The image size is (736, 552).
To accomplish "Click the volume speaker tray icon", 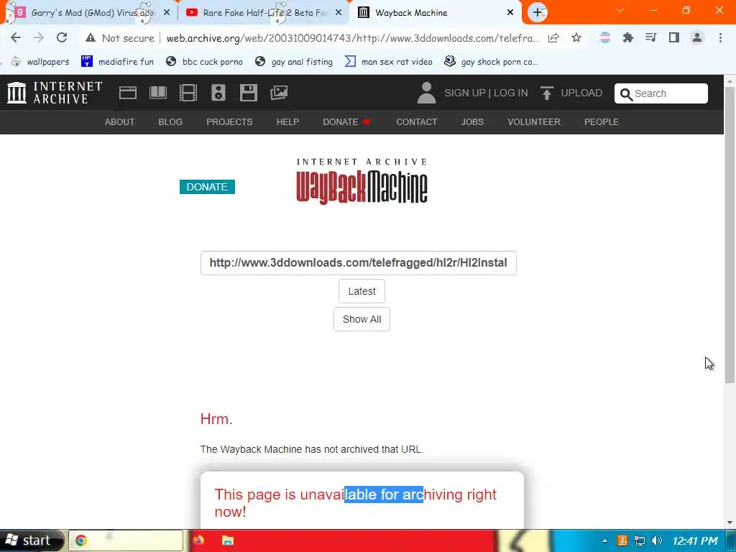I will point(657,540).
